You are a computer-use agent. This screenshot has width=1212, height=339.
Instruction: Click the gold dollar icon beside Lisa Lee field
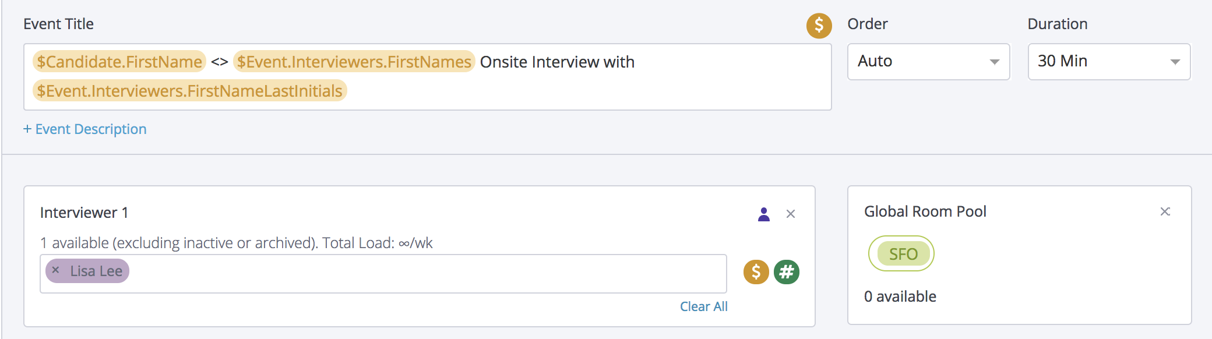756,272
